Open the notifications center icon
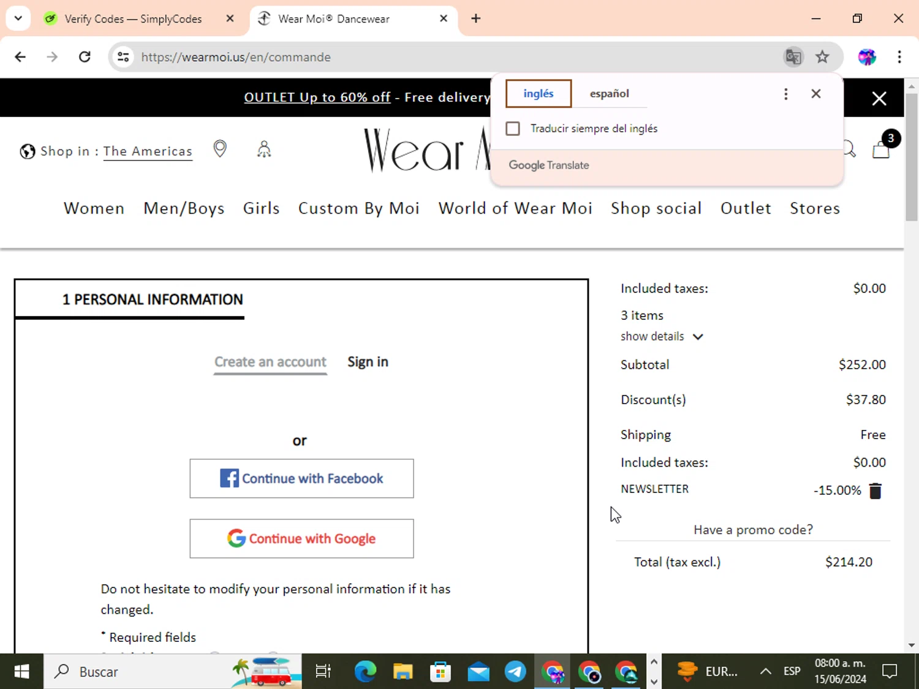The image size is (919, 689). (x=890, y=672)
